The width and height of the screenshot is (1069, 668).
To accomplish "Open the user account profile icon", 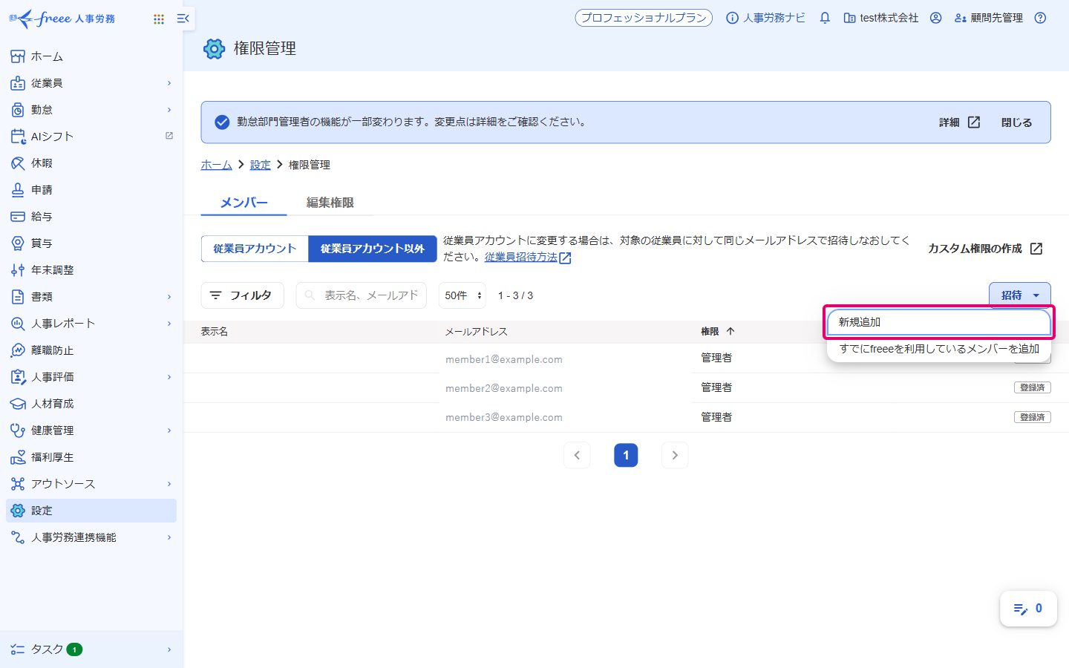I will [936, 18].
